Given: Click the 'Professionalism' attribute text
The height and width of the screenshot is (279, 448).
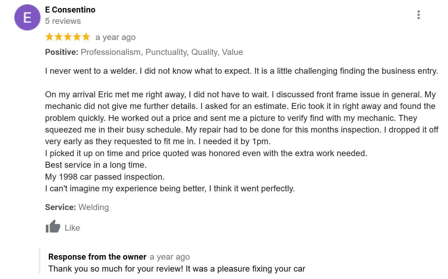Looking at the screenshot, I should (111, 52).
